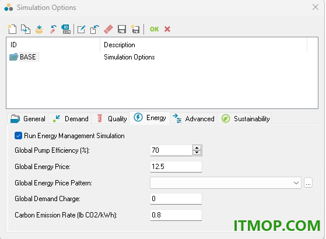Click the edit pencil note icon
The image size is (326, 239).
pos(81,29)
